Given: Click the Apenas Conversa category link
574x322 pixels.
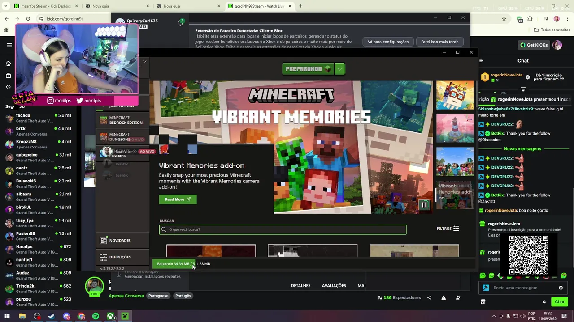Looking at the screenshot, I should [x=126, y=296].
